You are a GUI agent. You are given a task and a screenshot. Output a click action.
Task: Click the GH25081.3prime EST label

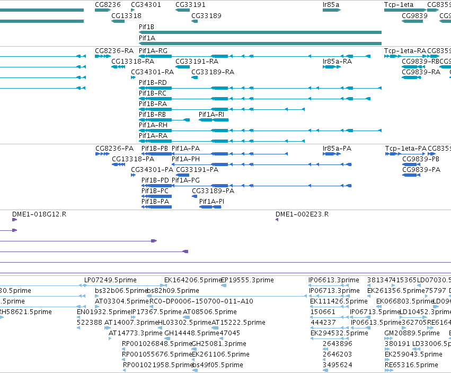tap(218, 344)
